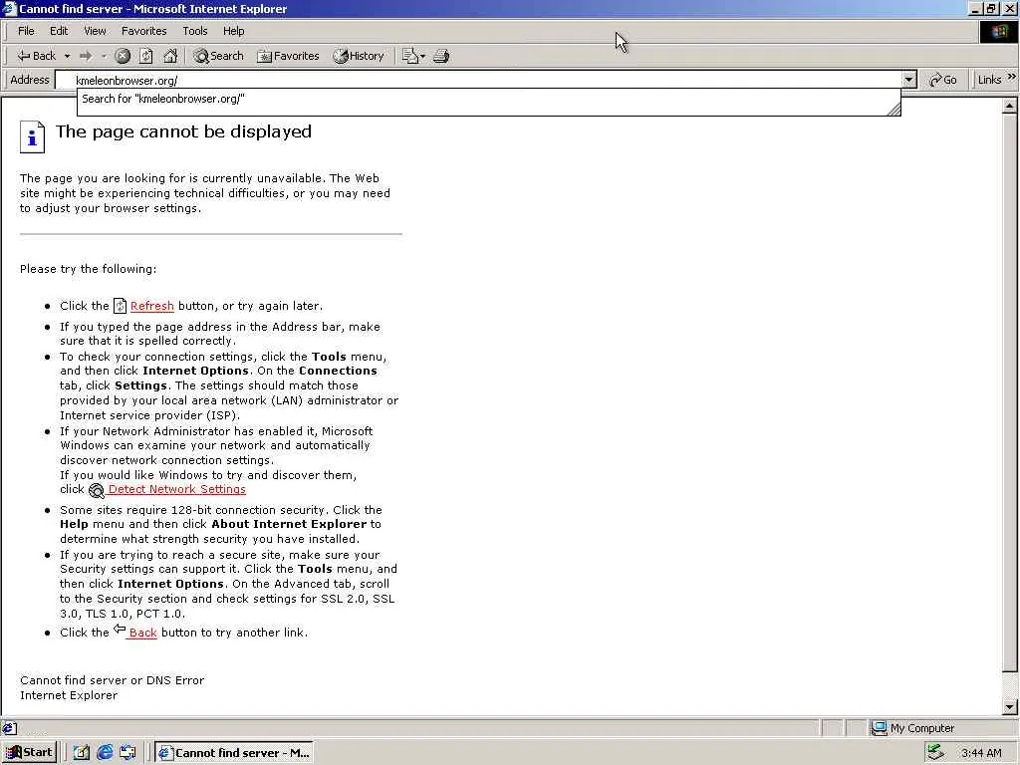Click the page info document icon
Viewport: 1020px width, 765px height.
(32, 136)
